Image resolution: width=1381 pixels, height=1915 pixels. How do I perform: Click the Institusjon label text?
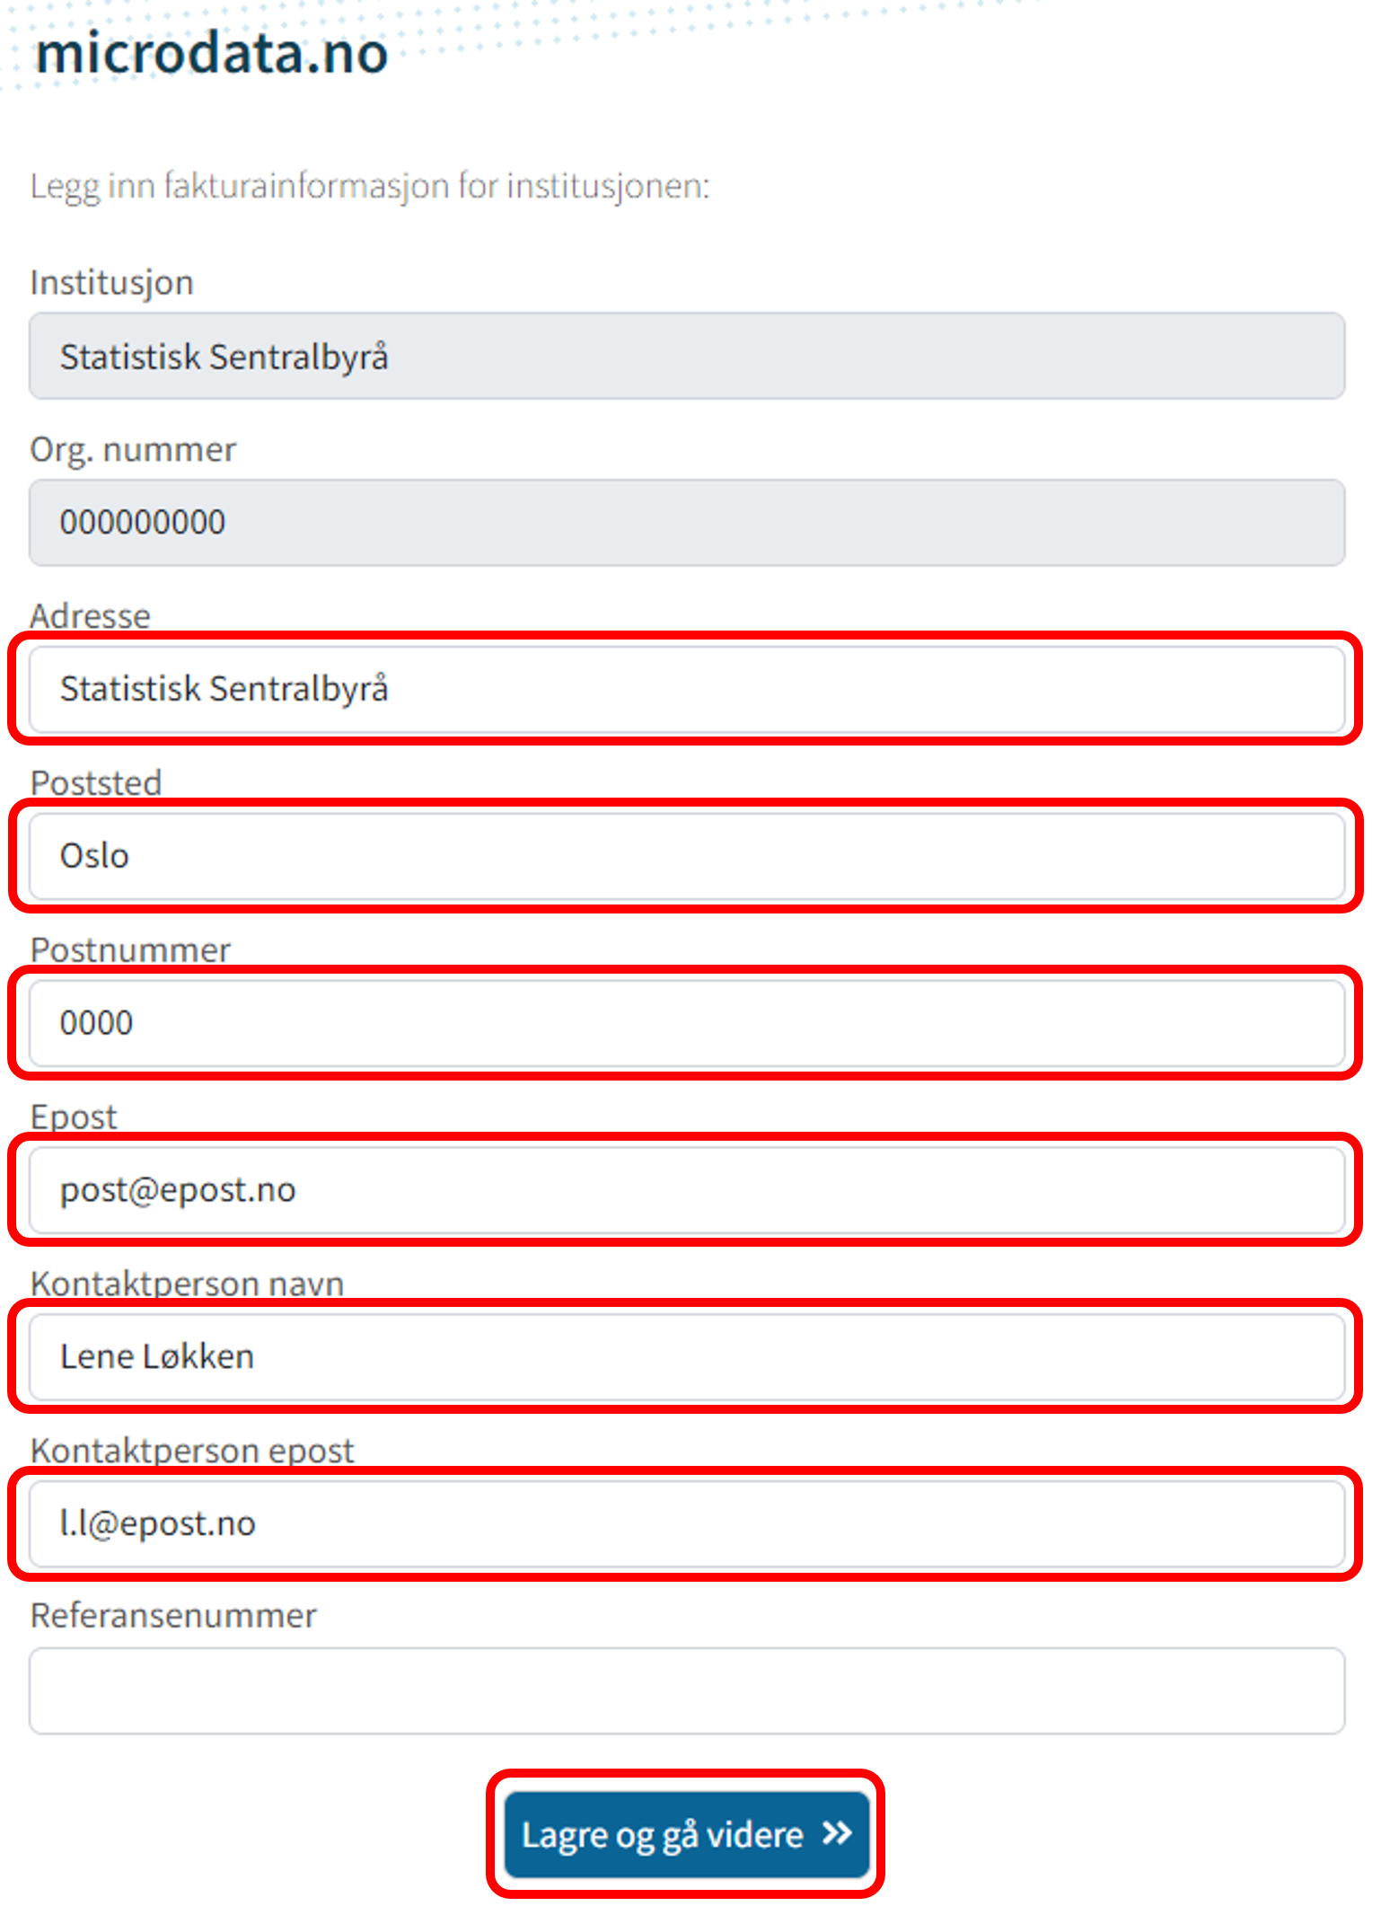pyautogui.click(x=112, y=283)
